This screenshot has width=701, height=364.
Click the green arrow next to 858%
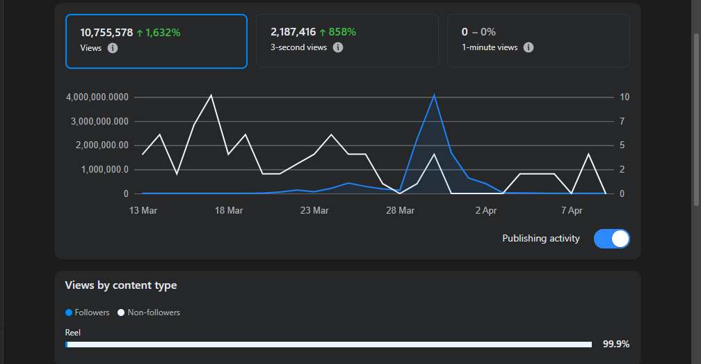point(323,32)
